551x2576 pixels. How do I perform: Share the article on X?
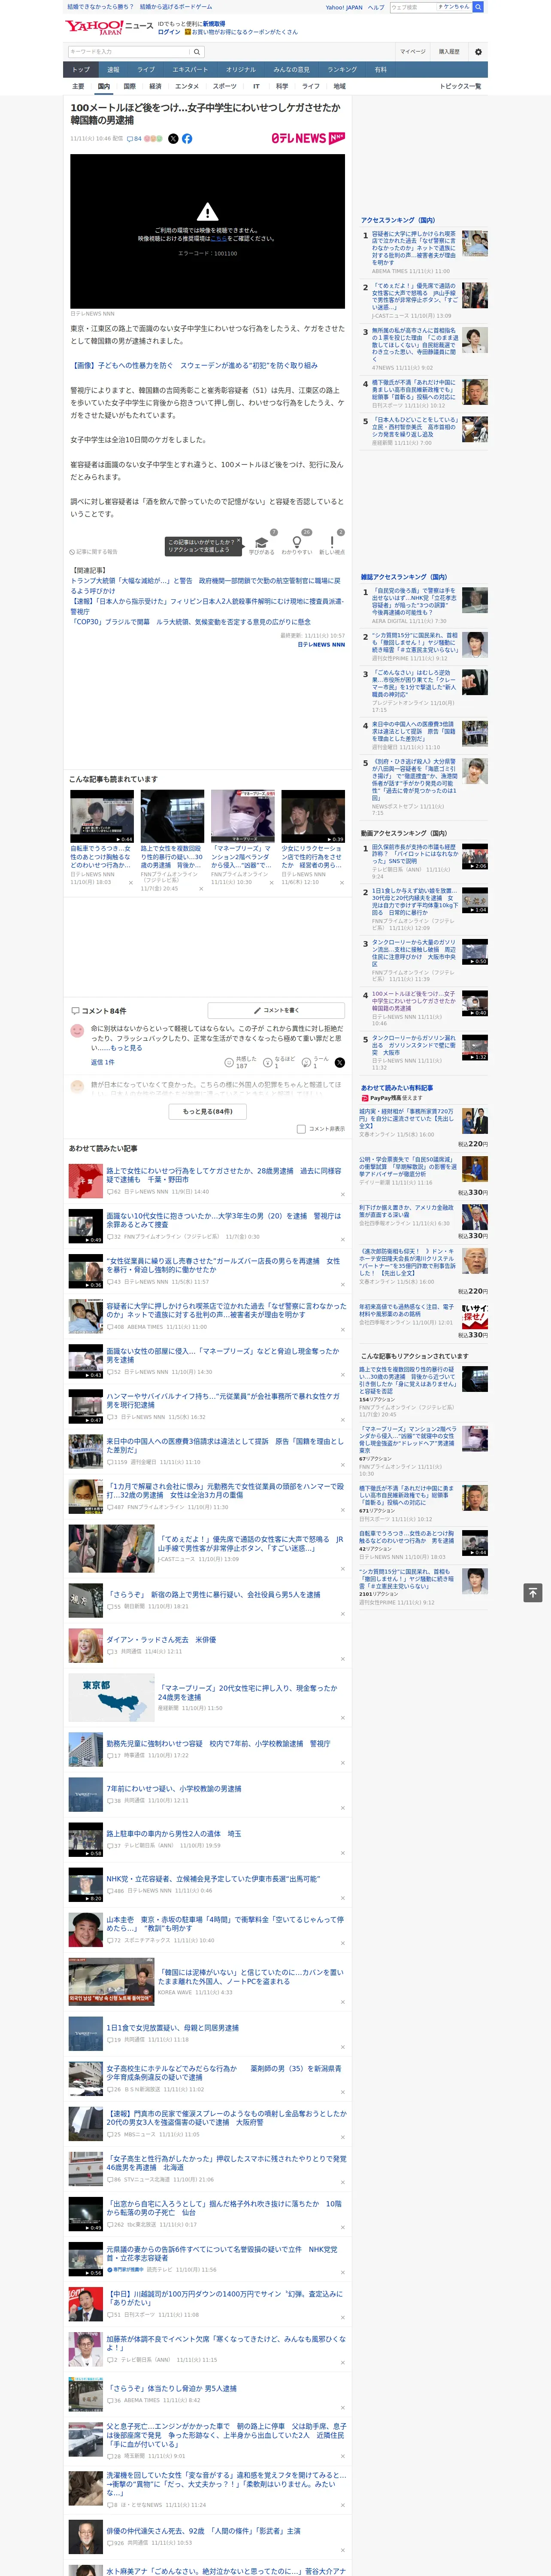coord(173,139)
